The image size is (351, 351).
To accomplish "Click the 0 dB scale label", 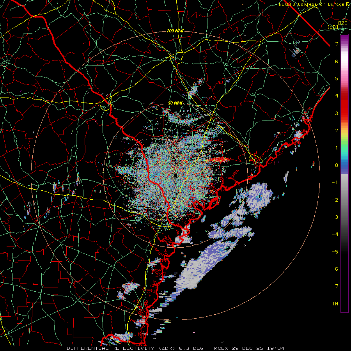I will click(337, 165).
